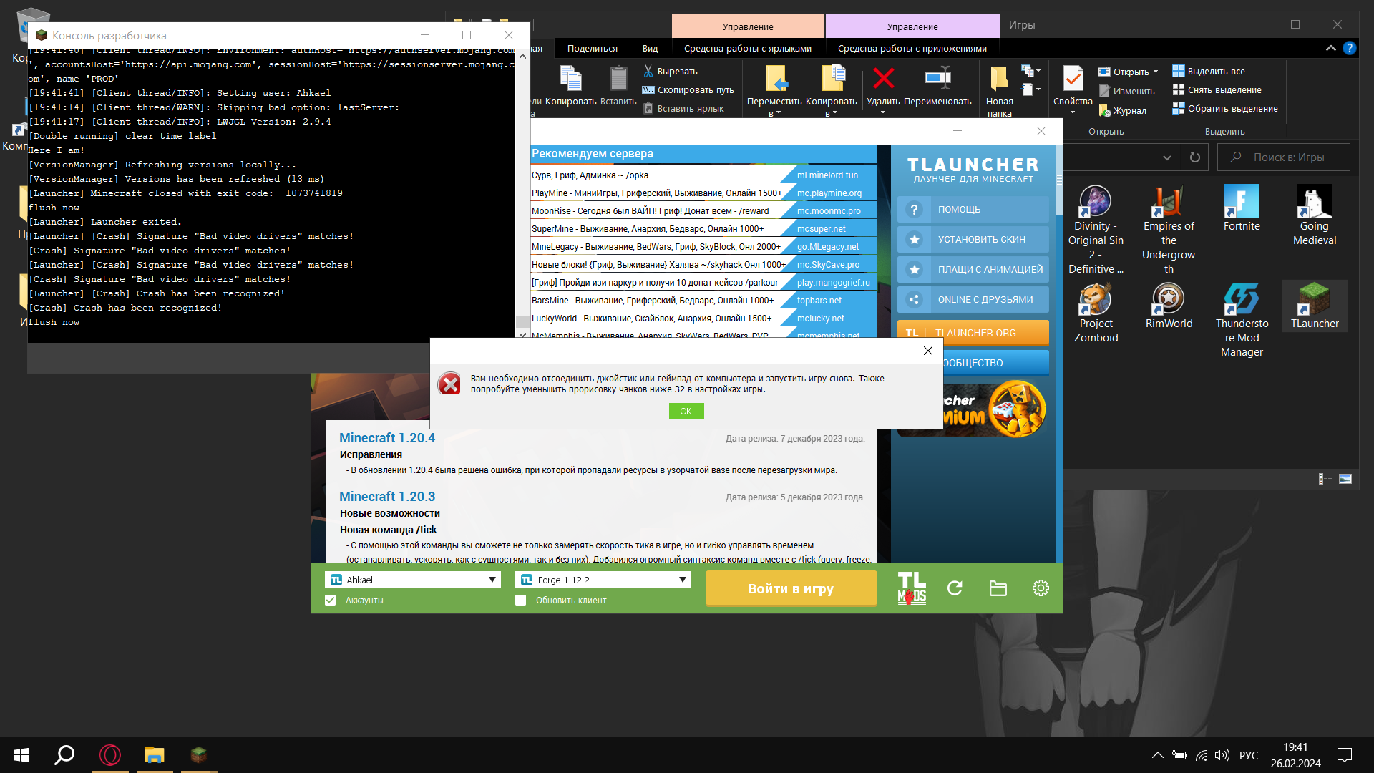Click the refresh icon in the launcher bar
Screen dimensions: 1374x773
tap(955, 588)
